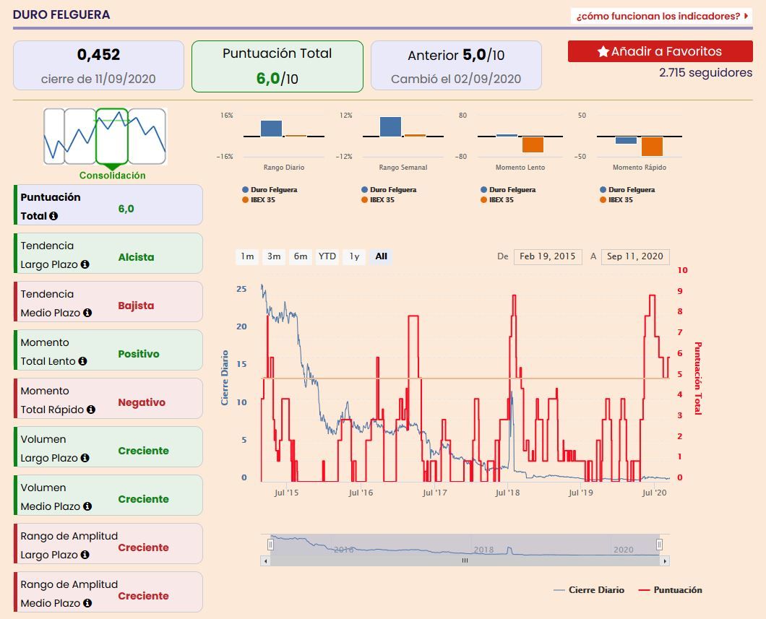Click info icon for Tendencia Medio Plazo
This screenshot has width=766, height=619.
[x=87, y=313]
